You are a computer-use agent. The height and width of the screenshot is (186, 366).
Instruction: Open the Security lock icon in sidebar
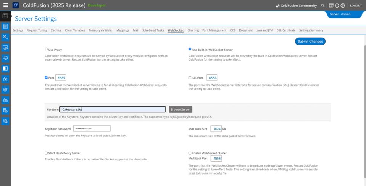point(5,79)
